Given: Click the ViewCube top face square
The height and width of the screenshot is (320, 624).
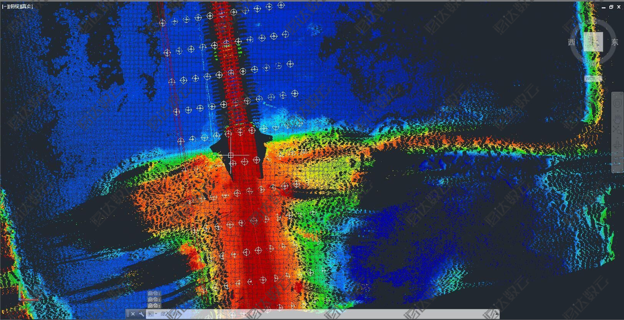Looking at the screenshot, I should [593, 41].
